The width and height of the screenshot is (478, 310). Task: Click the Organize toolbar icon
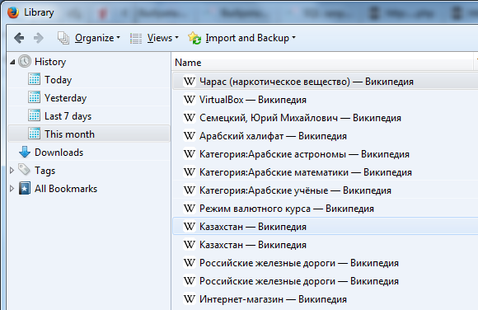[x=63, y=38]
